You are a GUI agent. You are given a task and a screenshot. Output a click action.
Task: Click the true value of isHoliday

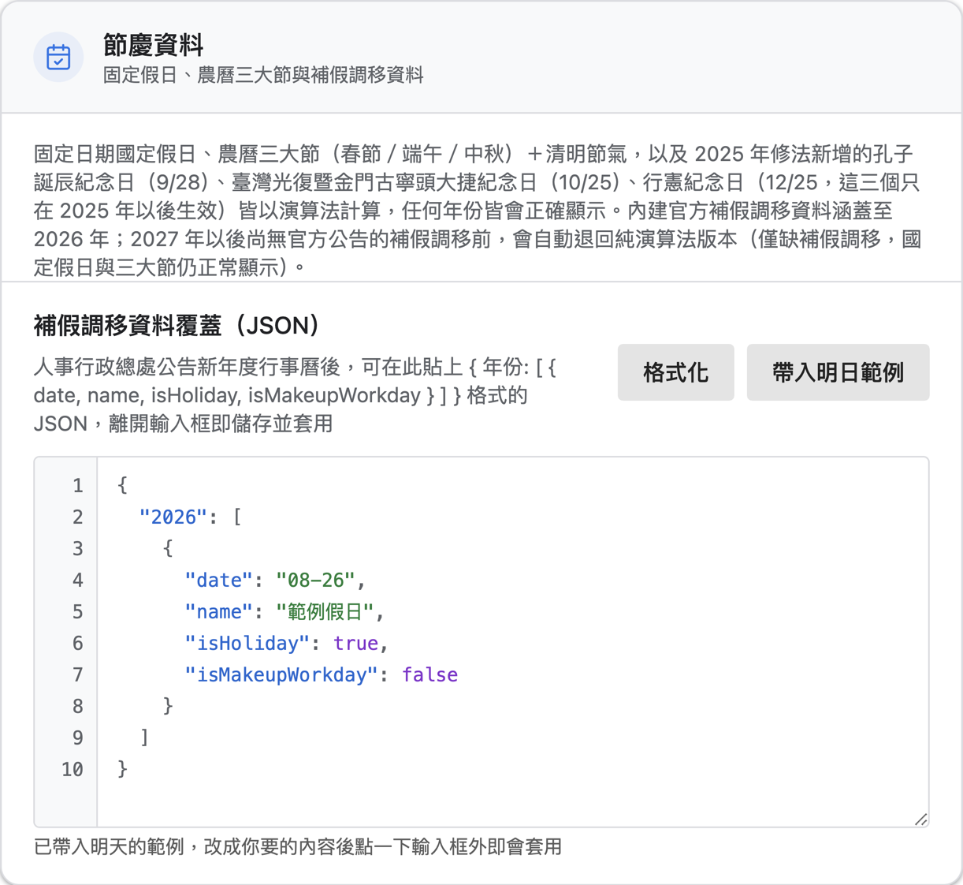click(x=355, y=643)
